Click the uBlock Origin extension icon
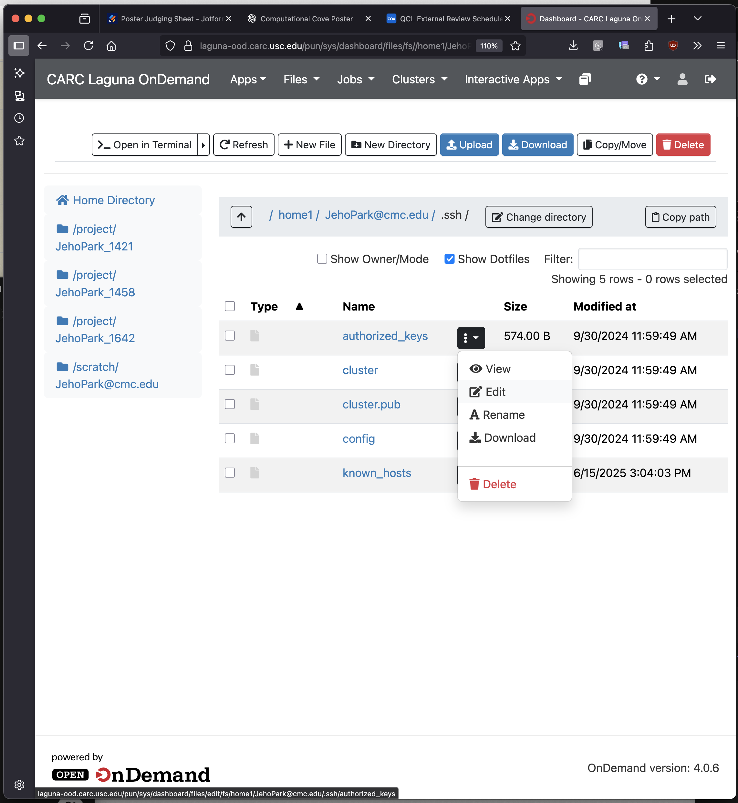 [673, 46]
